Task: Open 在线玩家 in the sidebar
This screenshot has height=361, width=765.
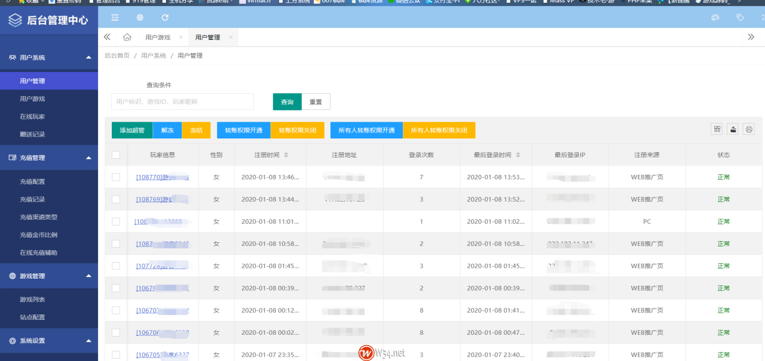Action: point(32,116)
